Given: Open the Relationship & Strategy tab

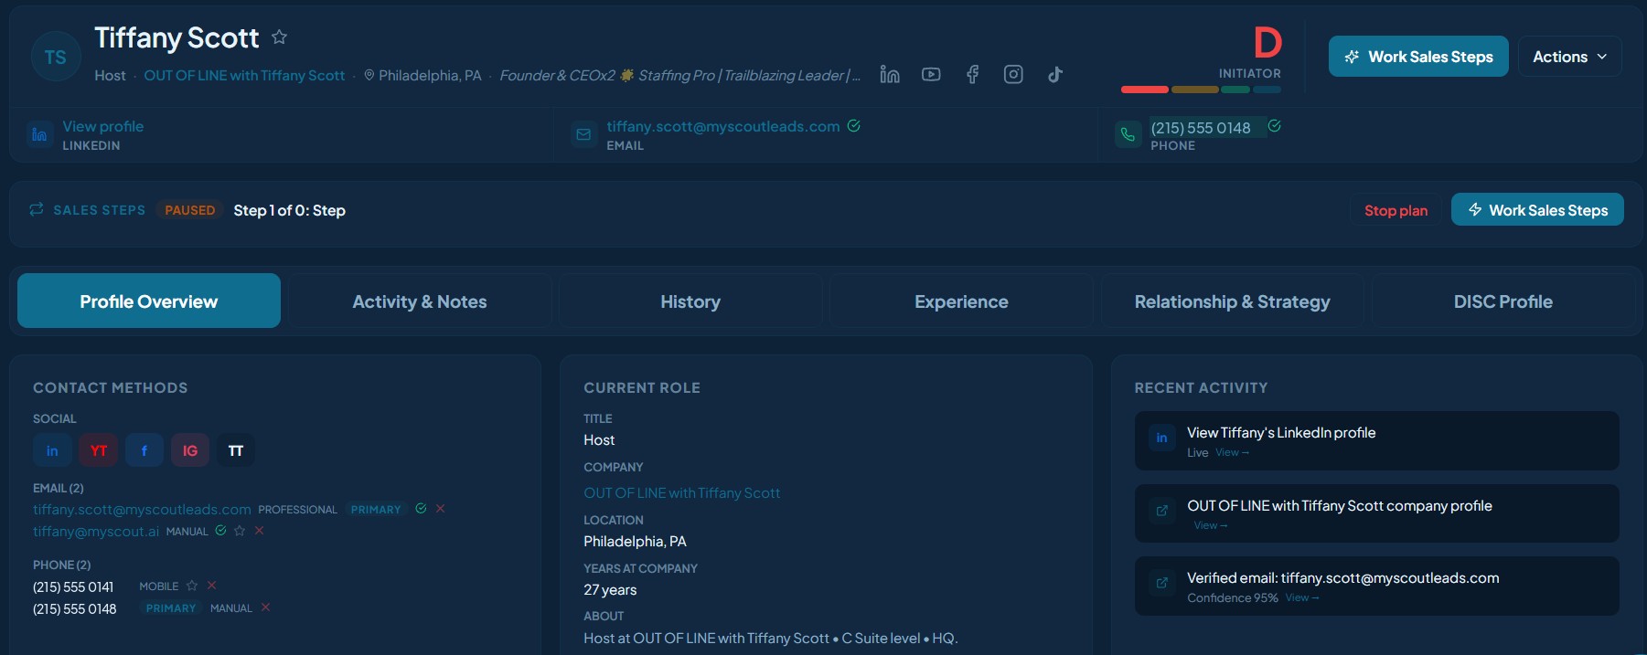Looking at the screenshot, I should [x=1232, y=301].
